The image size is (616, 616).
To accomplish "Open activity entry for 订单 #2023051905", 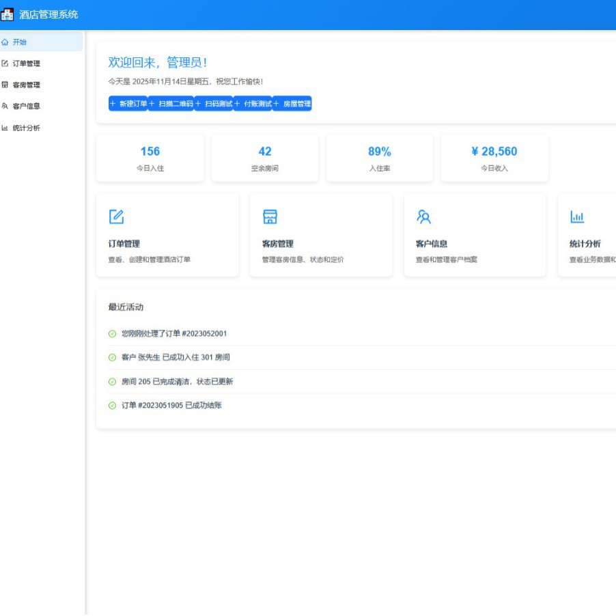I will [x=171, y=406].
